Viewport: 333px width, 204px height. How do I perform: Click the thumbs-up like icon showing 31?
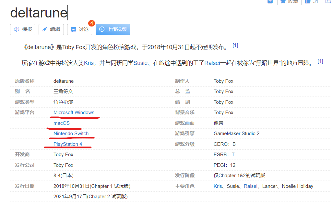(x=307, y=2)
